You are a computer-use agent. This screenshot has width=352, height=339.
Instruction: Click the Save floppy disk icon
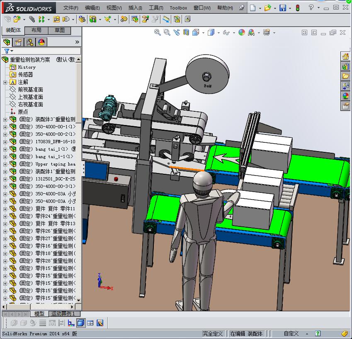(283, 8)
